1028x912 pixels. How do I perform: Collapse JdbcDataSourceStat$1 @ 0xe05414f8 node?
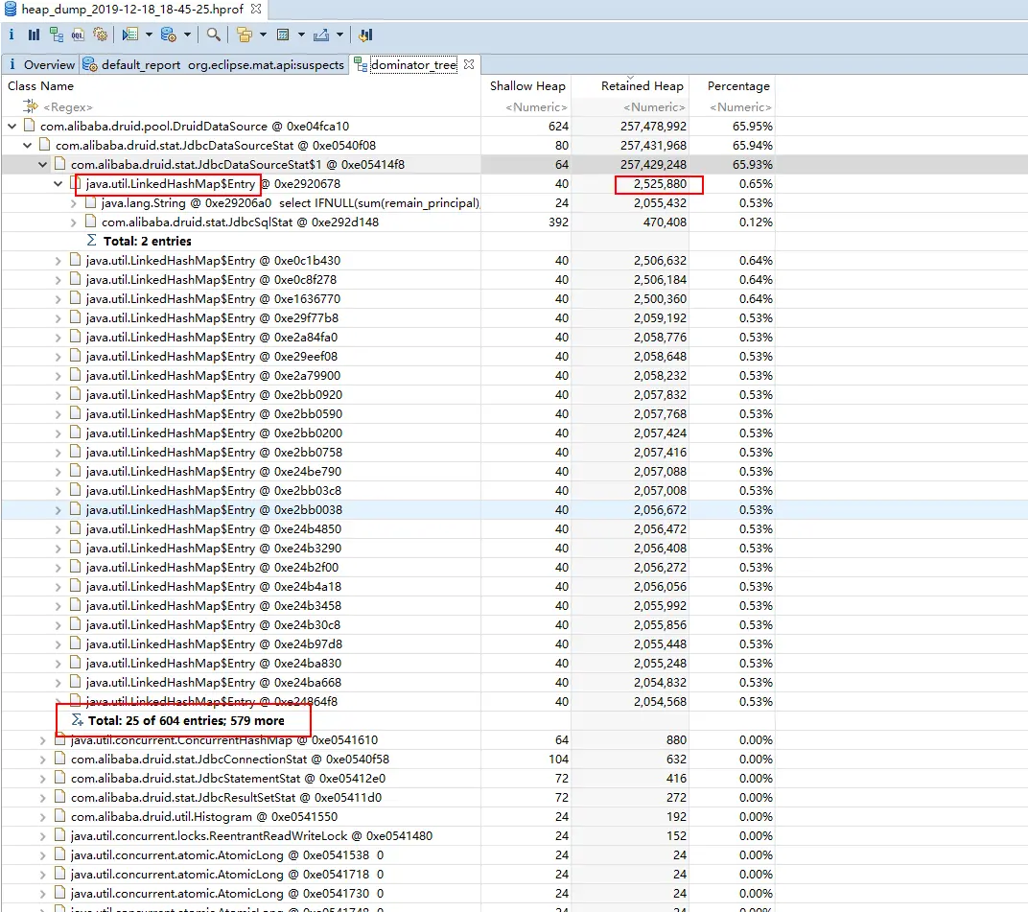pos(42,165)
